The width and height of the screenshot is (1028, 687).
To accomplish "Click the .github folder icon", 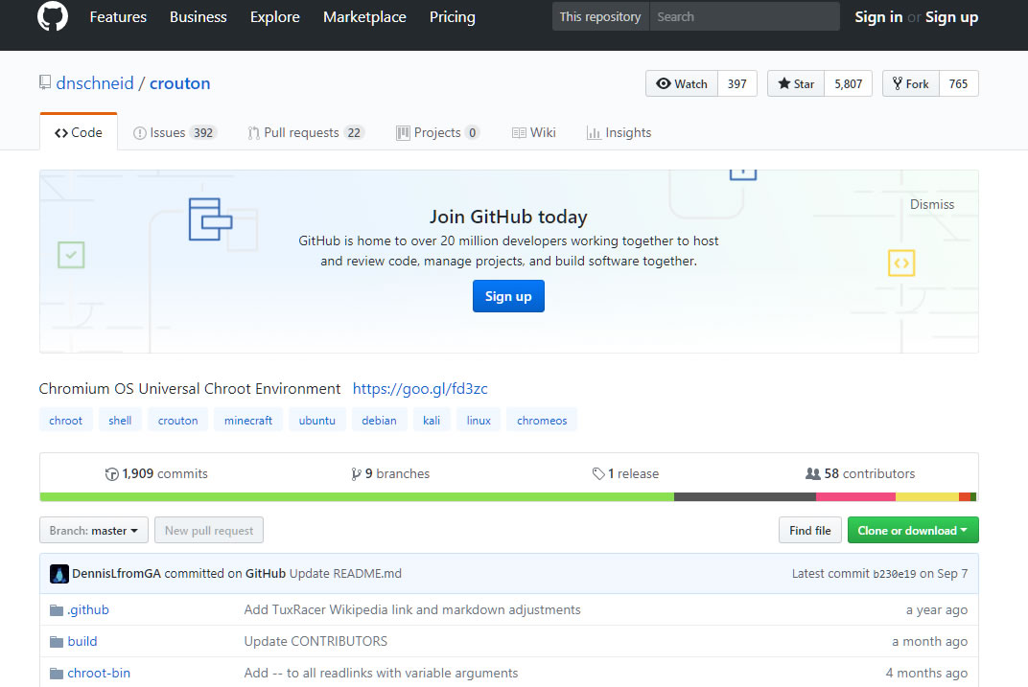I will (57, 610).
